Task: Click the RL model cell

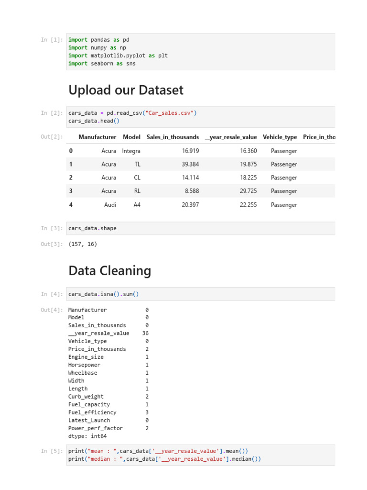Action: tap(137, 191)
